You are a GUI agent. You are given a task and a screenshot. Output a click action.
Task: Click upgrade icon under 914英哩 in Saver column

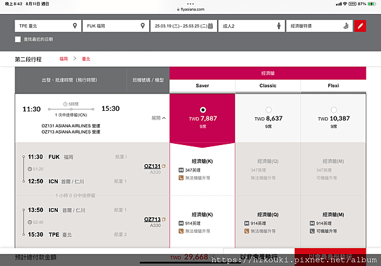click(181, 231)
